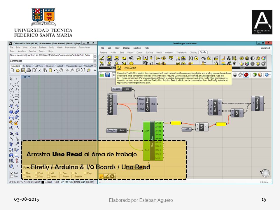
Task: Save the model with Rhino's floppy icon
Action: (23, 70)
